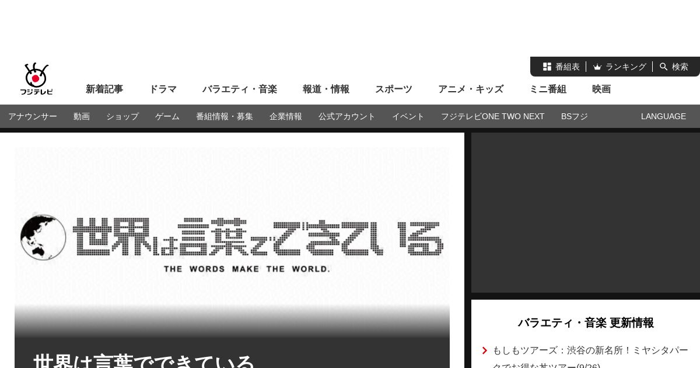Click 検索 text in top bar
This screenshot has width=700, height=368.
pyautogui.click(x=680, y=67)
